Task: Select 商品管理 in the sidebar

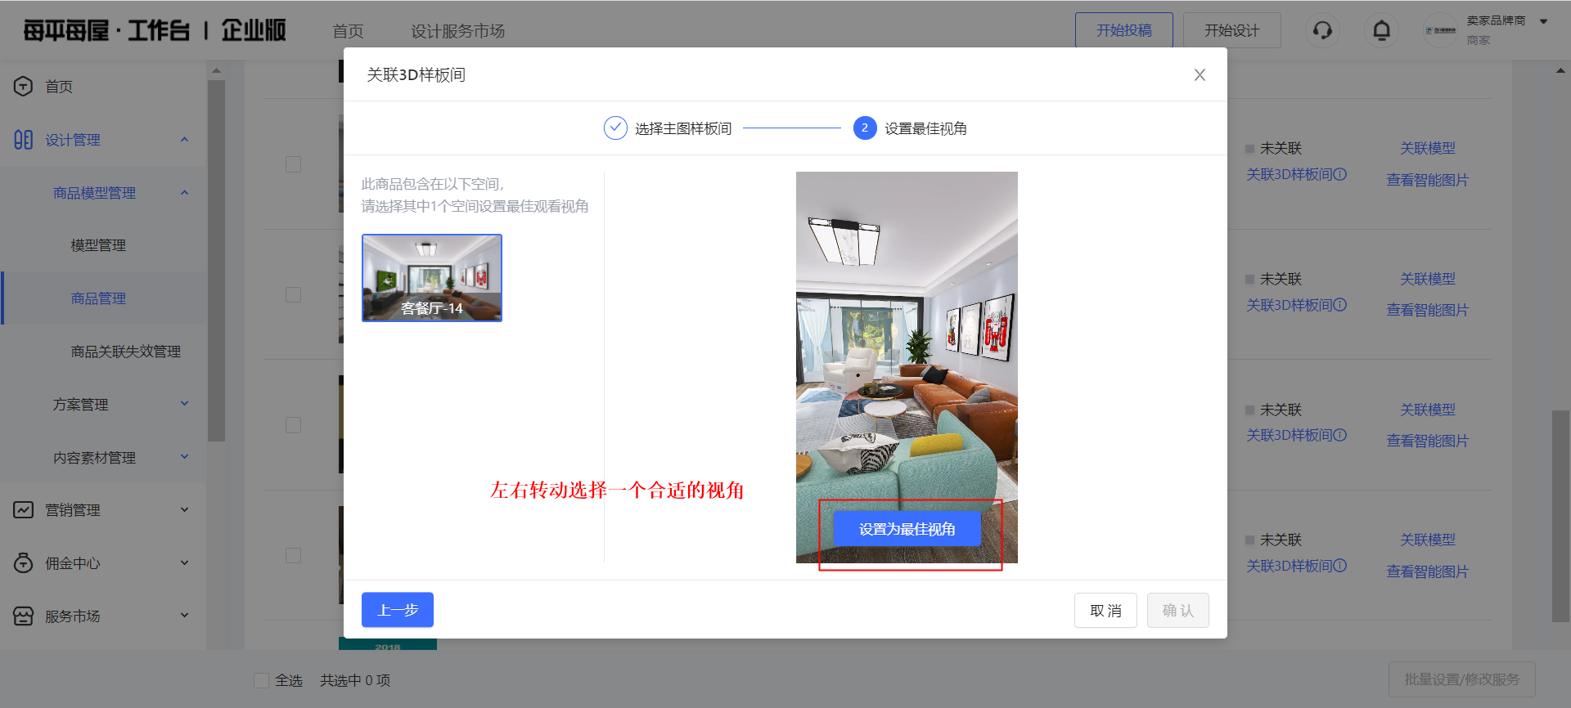Action: click(98, 298)
